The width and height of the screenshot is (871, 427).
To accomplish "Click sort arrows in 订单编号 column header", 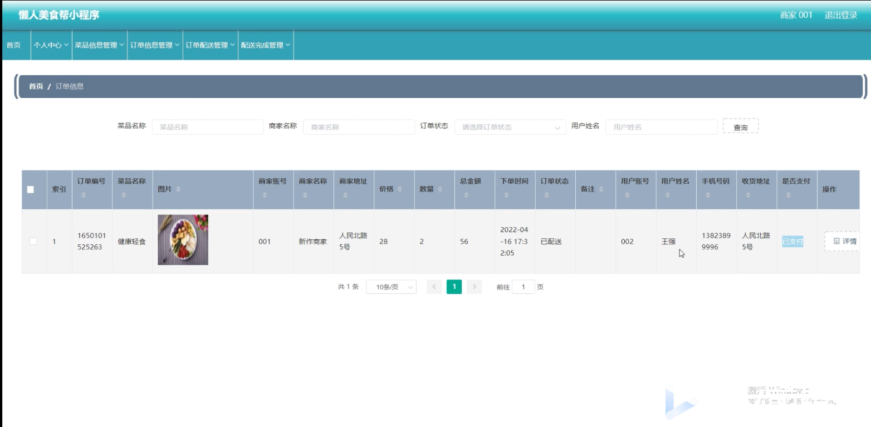I will click(x=83, y=195).
